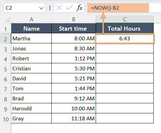Select column A header

(x=31, y=19)
